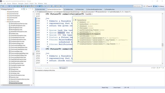
Task: Click the monitor-shaped toolbar icon
Action: pos(9,6)
